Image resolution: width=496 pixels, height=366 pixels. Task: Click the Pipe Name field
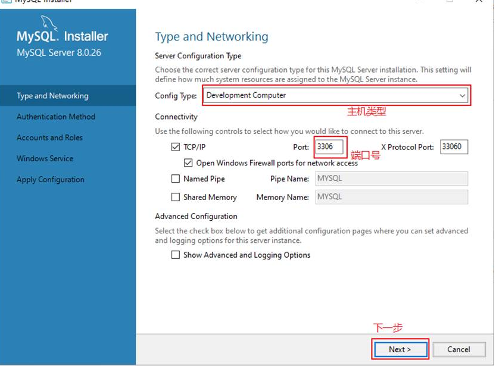pyautogui.click(x=392, y=179)
